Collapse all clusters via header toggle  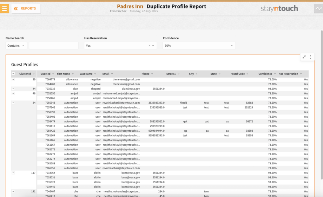(x=13, y=73)
